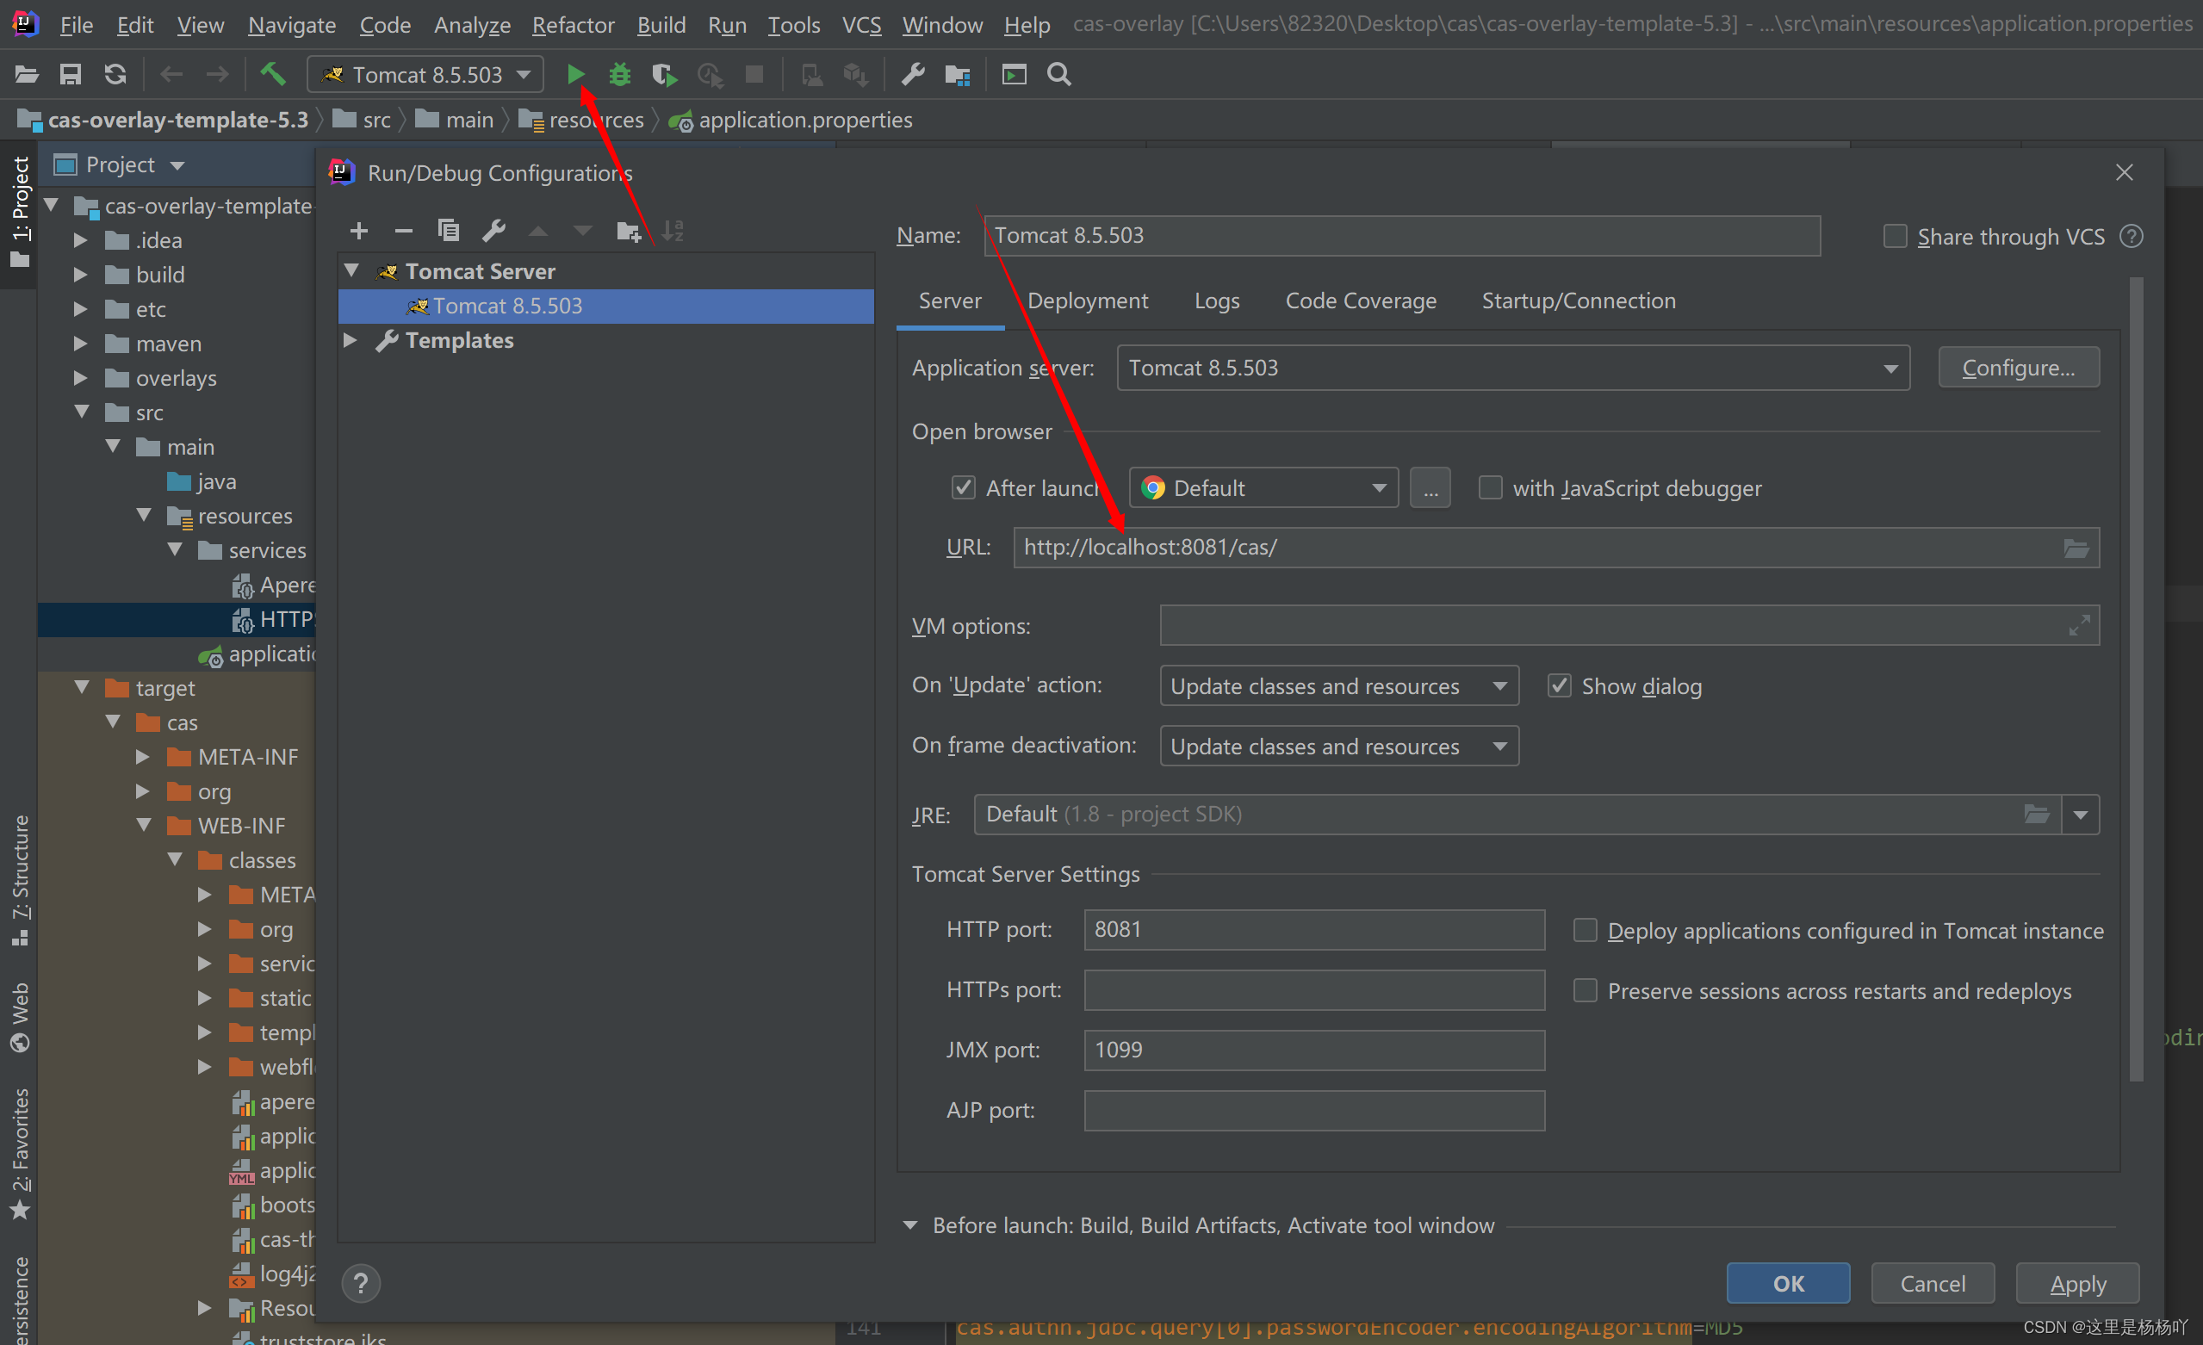This screenshot has width=2203, height=1345.
Task: Run Tomcat with the green play icon
Action: coord(576,74)
